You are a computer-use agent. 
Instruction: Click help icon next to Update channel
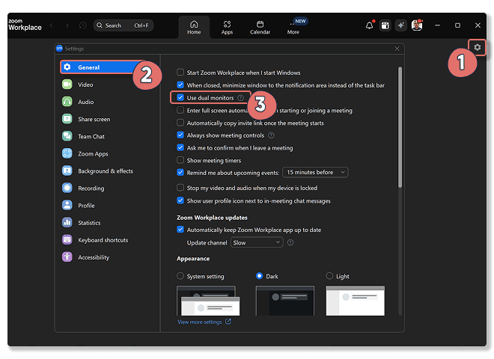(290, 242)
